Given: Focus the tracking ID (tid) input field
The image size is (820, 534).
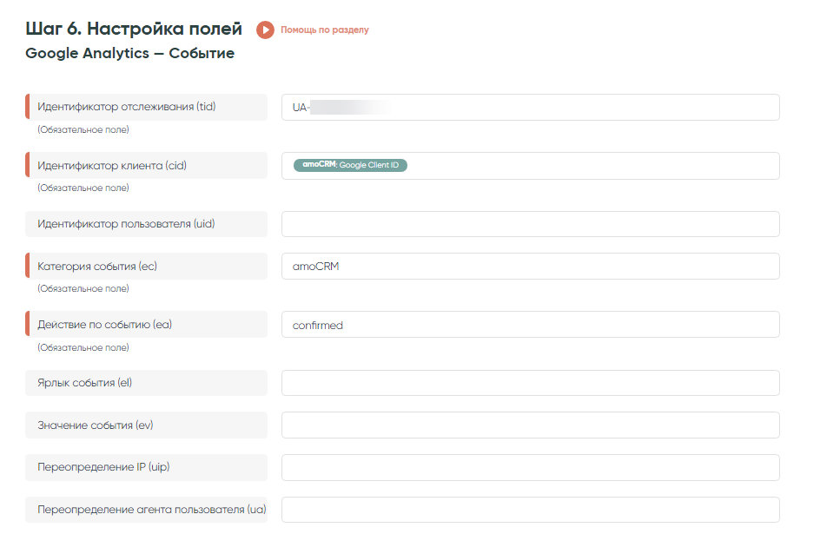Looking at the screenshot, I should [x=530, y=107].
